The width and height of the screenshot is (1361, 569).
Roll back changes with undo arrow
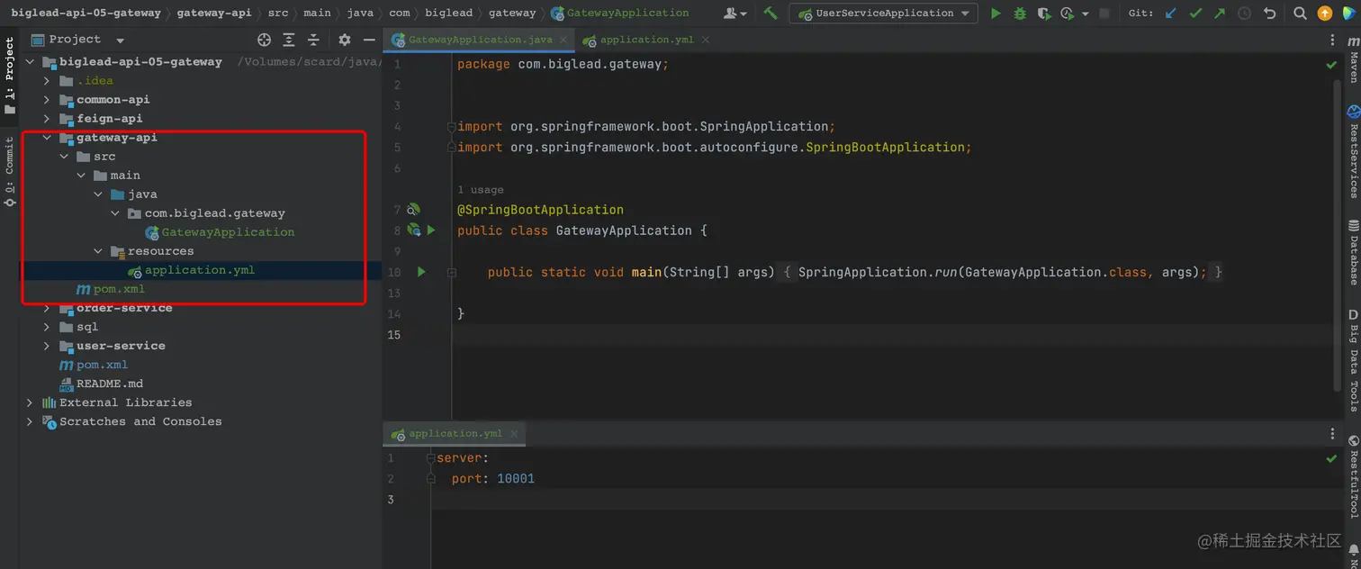(1269, 14)
